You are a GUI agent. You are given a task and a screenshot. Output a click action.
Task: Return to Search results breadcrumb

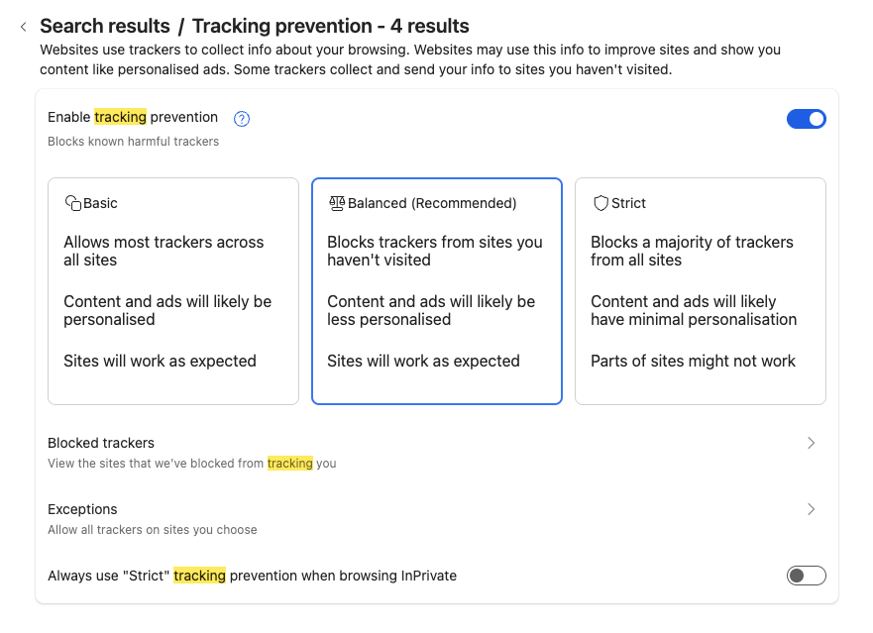tap(104, 27)
